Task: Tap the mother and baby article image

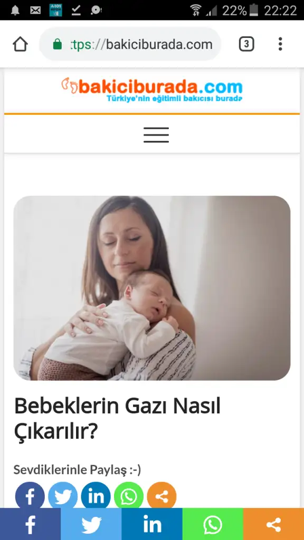Action: tap(152, 288)
